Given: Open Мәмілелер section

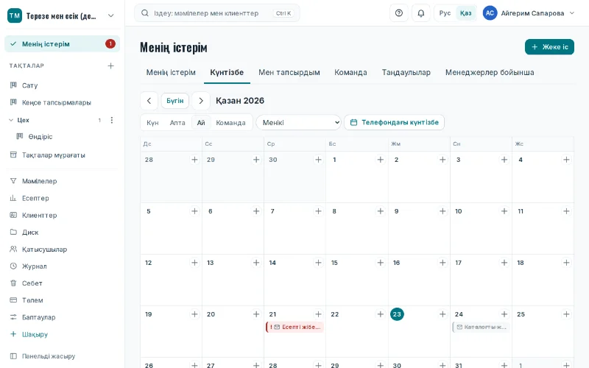Looking at the screenshot, I should tap(62, 181).
